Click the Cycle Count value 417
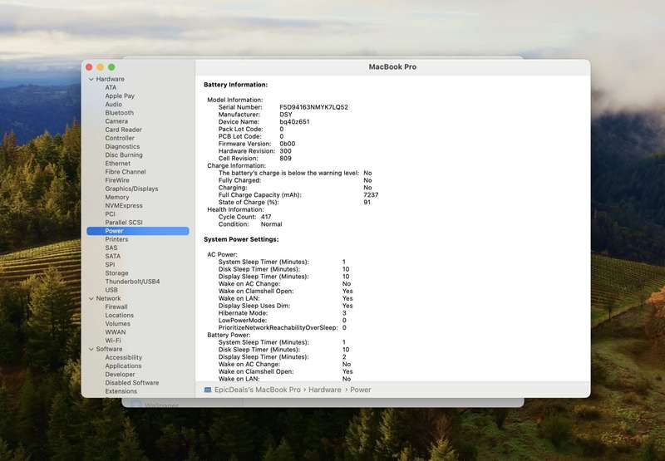 point(266,217)
